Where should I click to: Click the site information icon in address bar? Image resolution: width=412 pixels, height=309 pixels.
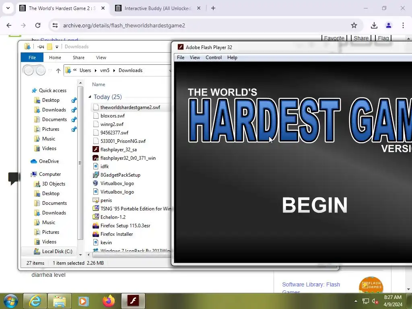tap(55, 25)
